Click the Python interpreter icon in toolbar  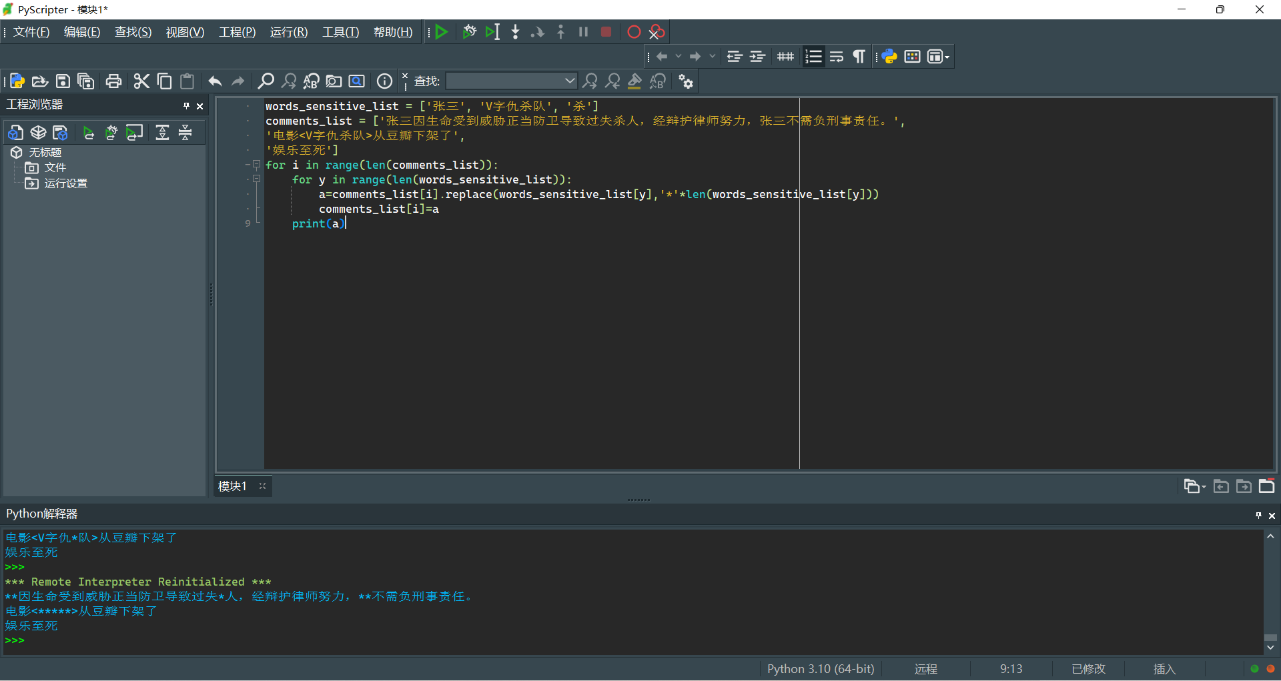pos(889,57)
